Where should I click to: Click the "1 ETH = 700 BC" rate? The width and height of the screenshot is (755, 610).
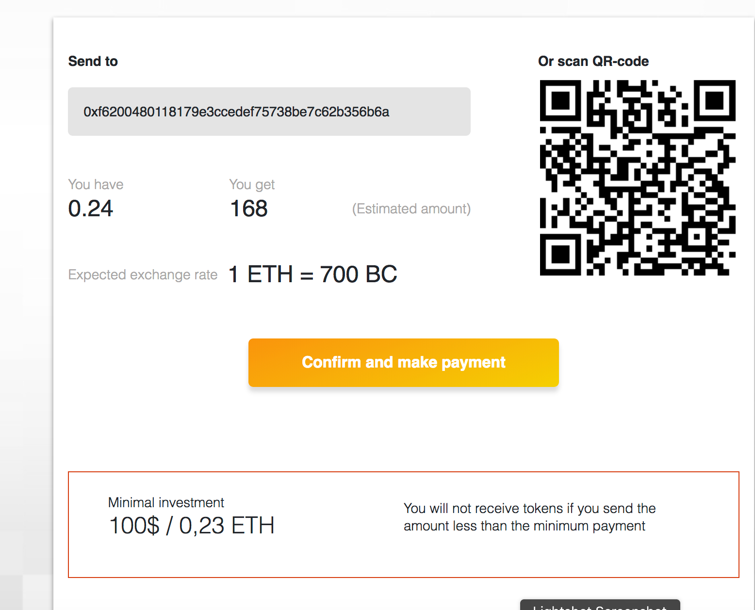(312, 274)
